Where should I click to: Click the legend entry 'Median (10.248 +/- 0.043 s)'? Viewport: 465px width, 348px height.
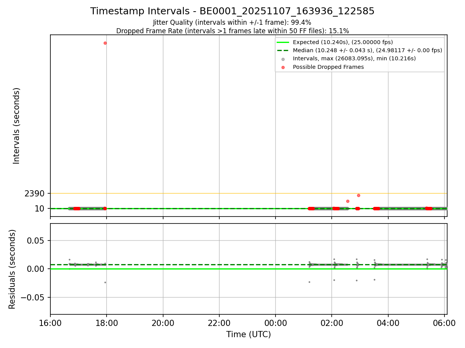(367, 50)
